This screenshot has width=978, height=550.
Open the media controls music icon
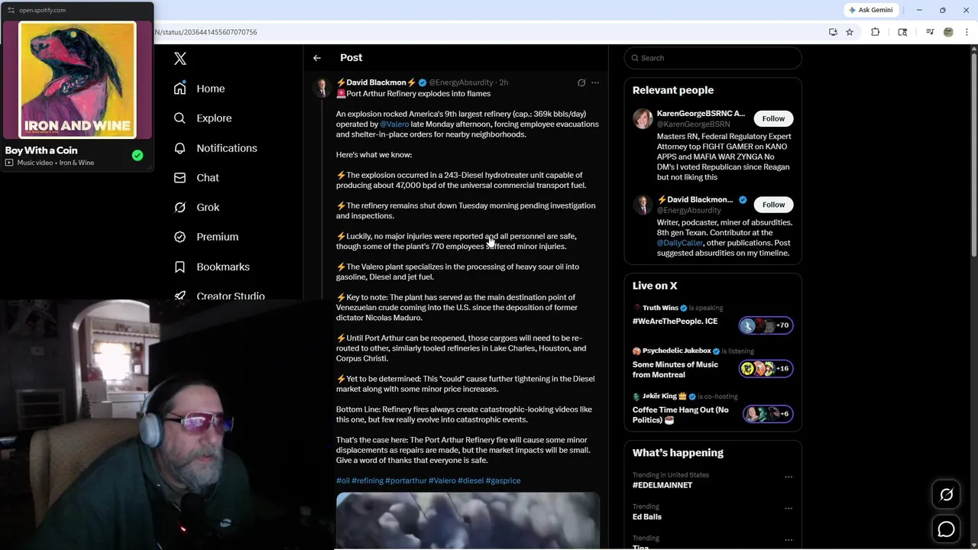click(930, 32)
